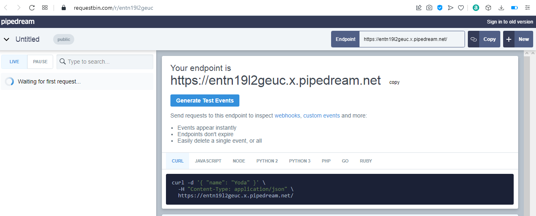The image size is (536, 216).
Task: Open the webhooks link
Action: tap(287, 115)
